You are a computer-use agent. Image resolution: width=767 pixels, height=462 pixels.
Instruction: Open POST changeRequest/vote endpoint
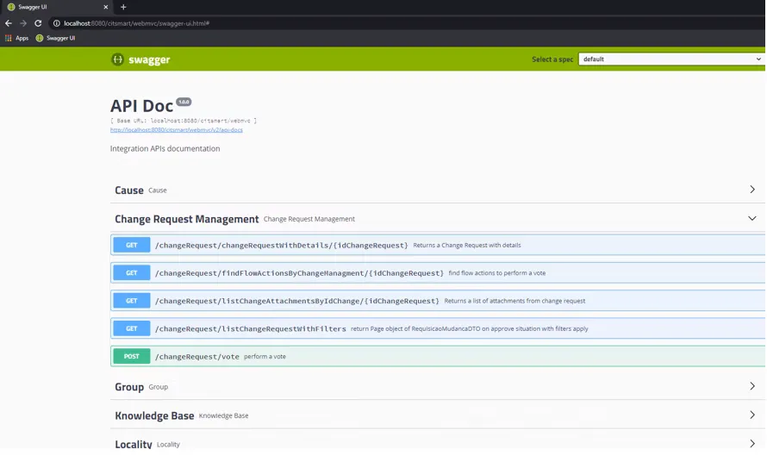pos(438,356)
